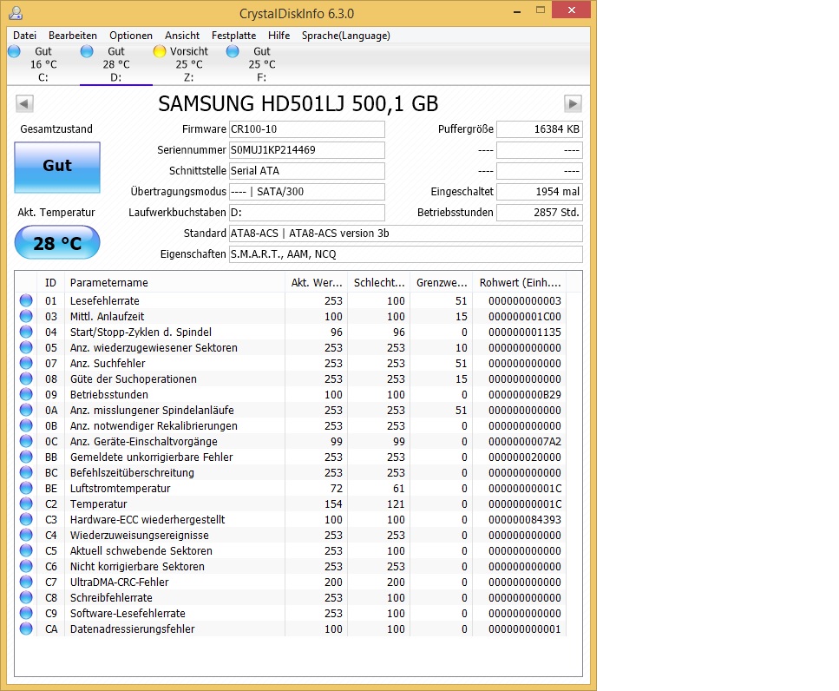This screenshot has height=691, width=839.
Task: Open the Sprache(Language) menu
Action: point(345,36)
